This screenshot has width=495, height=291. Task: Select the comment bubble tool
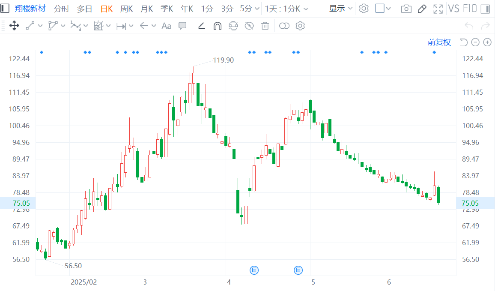point(182,26)
